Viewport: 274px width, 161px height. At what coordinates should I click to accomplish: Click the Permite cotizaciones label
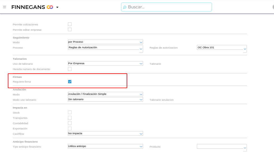pyautogui.click(x=25, y=25)
